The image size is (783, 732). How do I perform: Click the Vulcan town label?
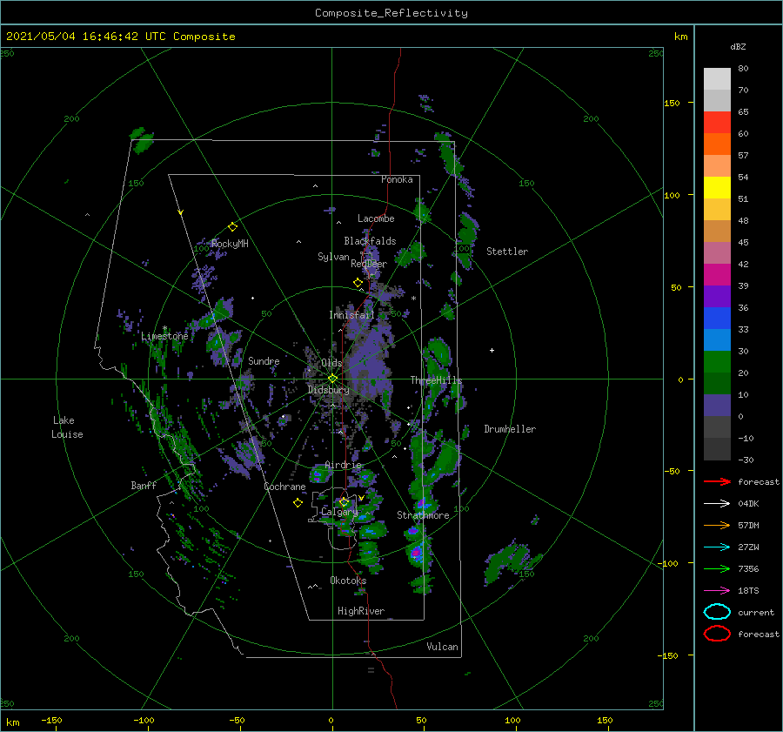[x=443, y=647]
